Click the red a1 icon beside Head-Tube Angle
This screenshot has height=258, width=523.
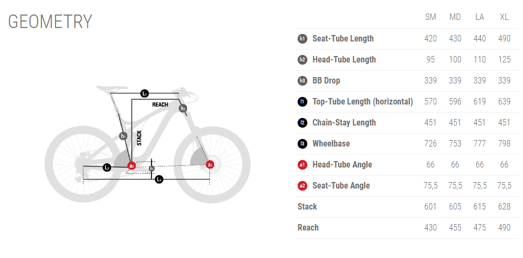tap(302, 165)
